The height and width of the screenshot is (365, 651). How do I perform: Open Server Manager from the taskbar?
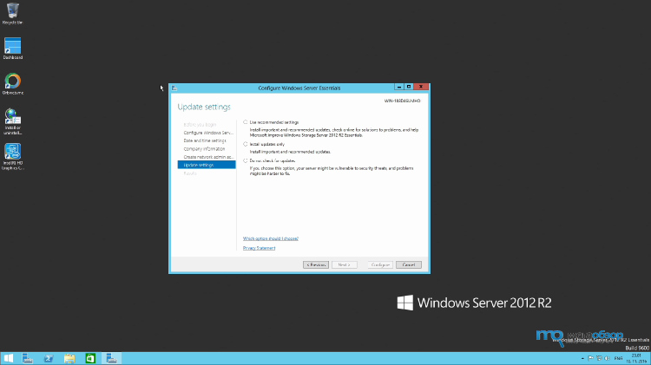point(28,358)
